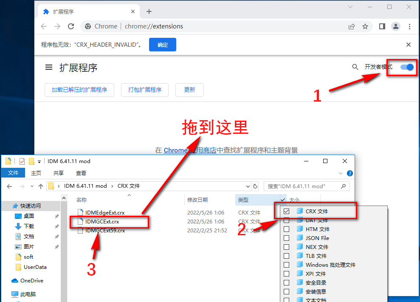The height and width of the screenshot is (302, 420).
Task: Go back in File Explorer
Action: [x=9, y=186]
